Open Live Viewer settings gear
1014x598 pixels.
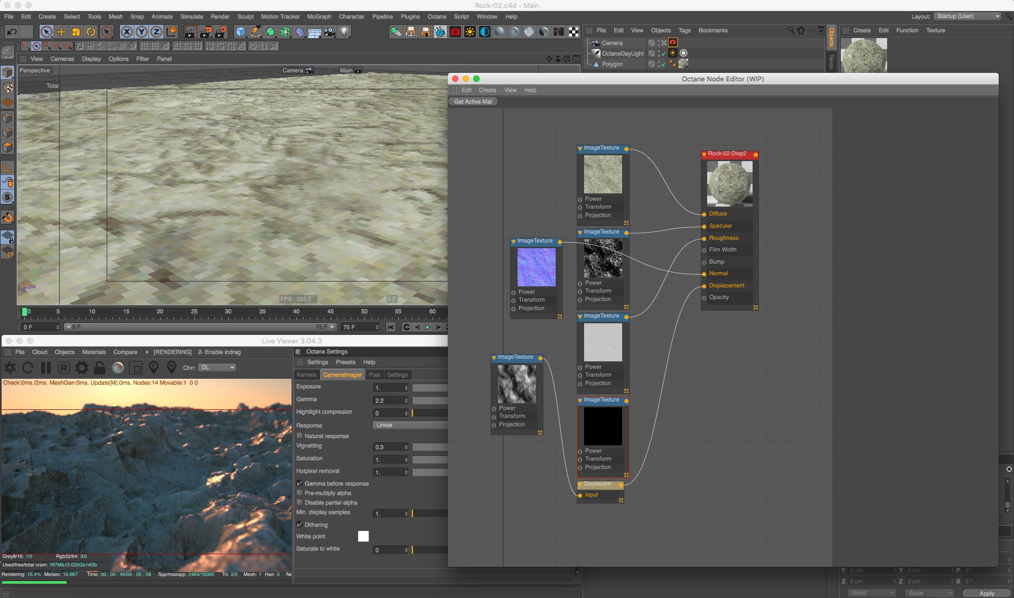82,368
